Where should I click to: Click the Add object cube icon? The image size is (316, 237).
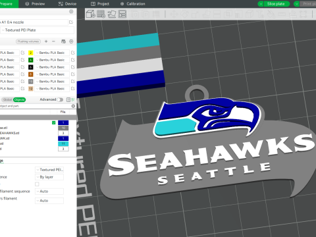90,14
